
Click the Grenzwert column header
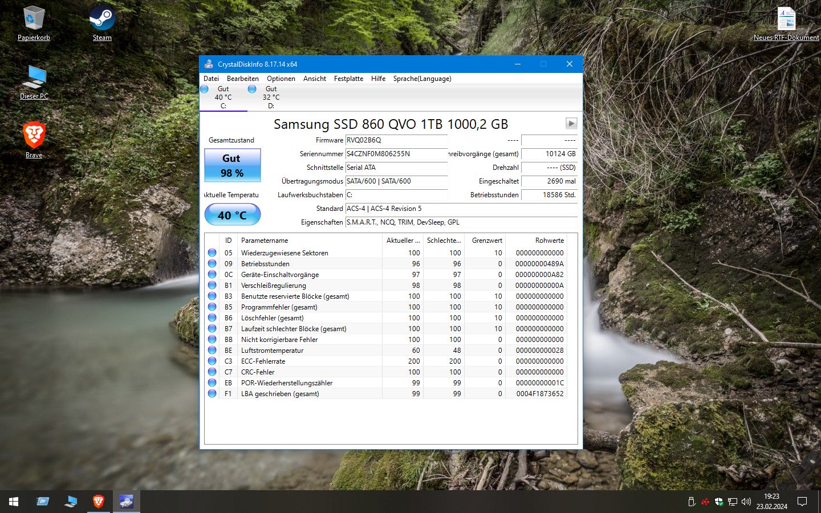485,241
